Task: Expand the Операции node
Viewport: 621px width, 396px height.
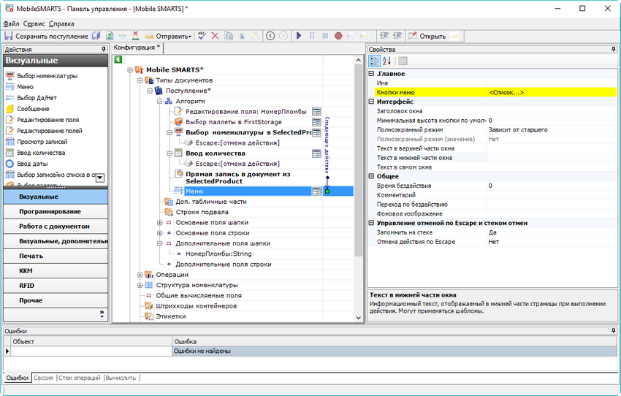Action: pyautogui.click(x=140, y=275)
